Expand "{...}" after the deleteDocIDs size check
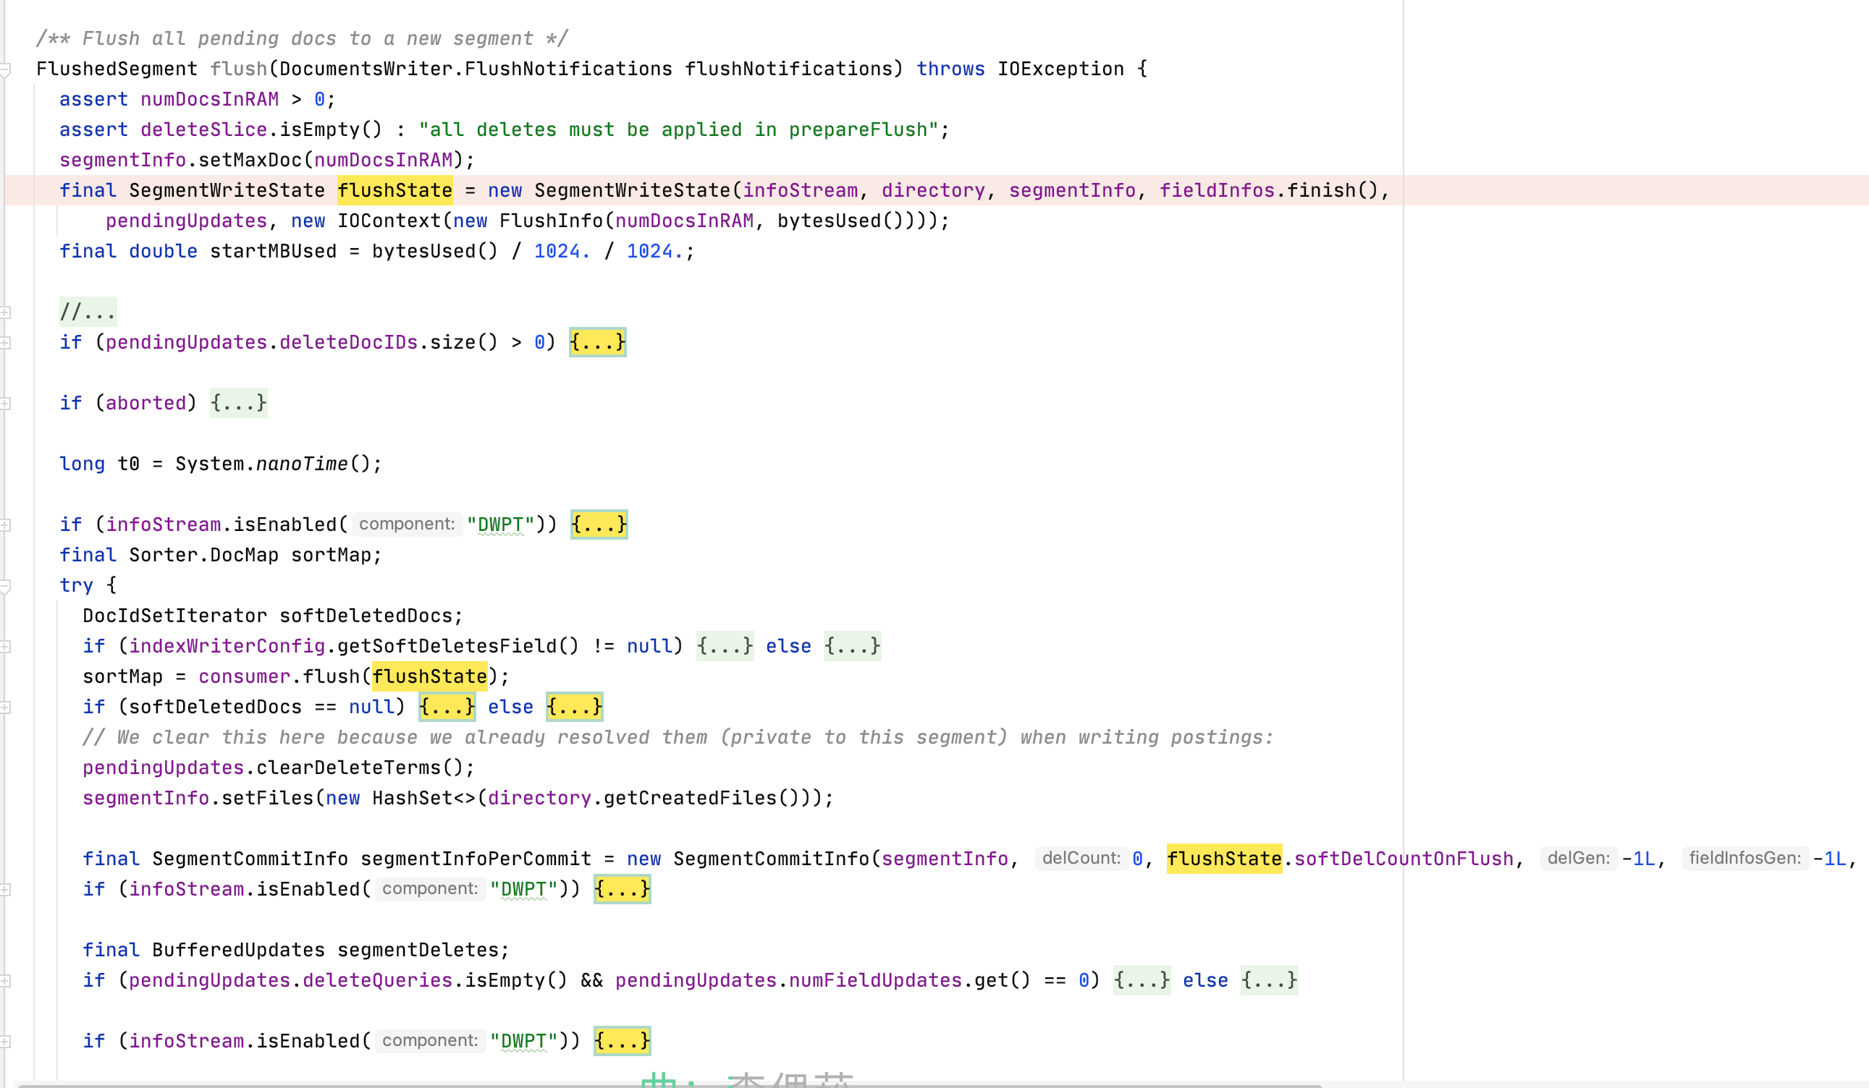 tap(598, 341)
